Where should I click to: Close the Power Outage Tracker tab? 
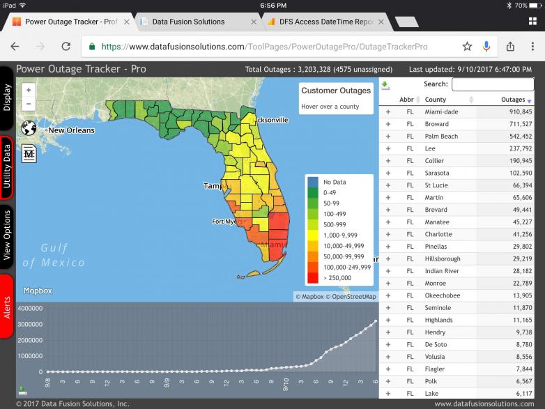[x=127, y=22]
